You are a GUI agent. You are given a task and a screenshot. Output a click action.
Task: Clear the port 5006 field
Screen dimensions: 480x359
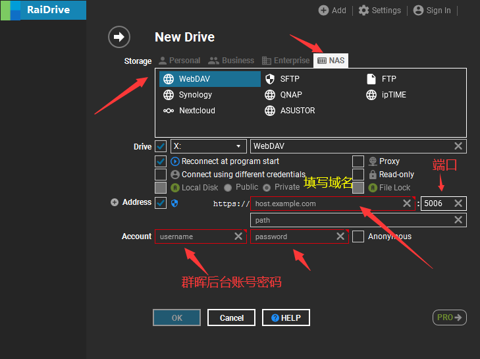pos(458,204)
